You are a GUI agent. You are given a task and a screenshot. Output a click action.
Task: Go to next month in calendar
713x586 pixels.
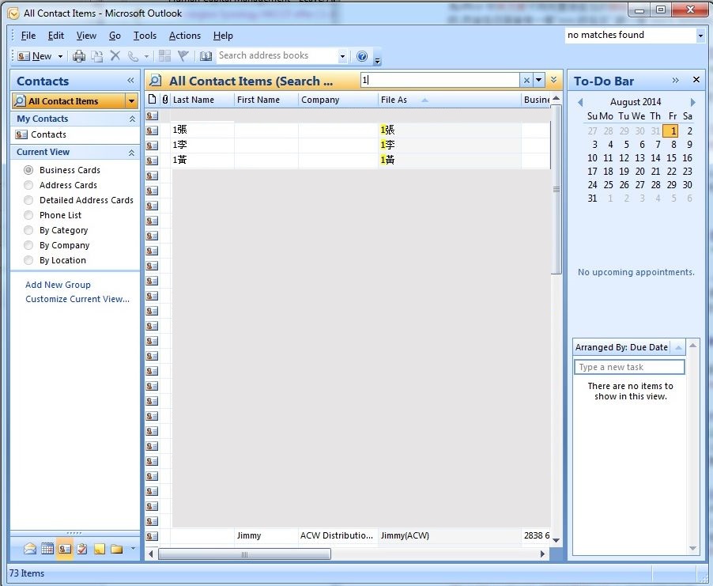(x=693, y=102)
